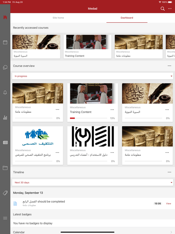Viewport: 175px width, 234px height.
Task: Open the calendar icon in sidebar
Action: click(x=5, y=42)
